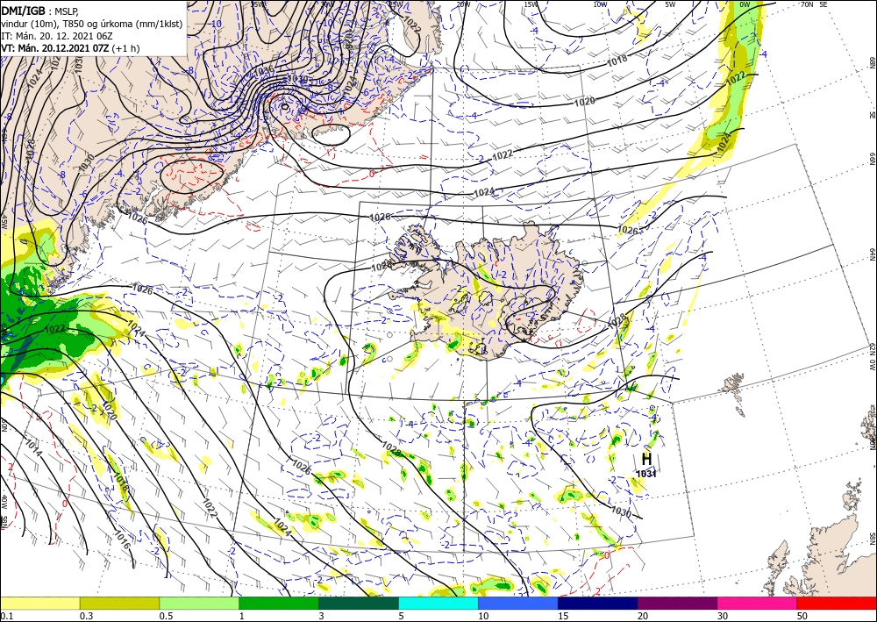Click the navy 15 mm legend swatch
This screenshot has height=622, width=877.
click(x=598, y=603)
